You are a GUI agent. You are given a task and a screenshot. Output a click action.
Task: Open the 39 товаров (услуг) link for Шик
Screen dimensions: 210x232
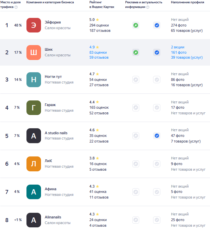point(187,57)
